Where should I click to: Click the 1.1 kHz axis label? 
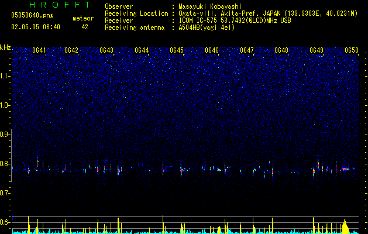[x=4, y=76]
